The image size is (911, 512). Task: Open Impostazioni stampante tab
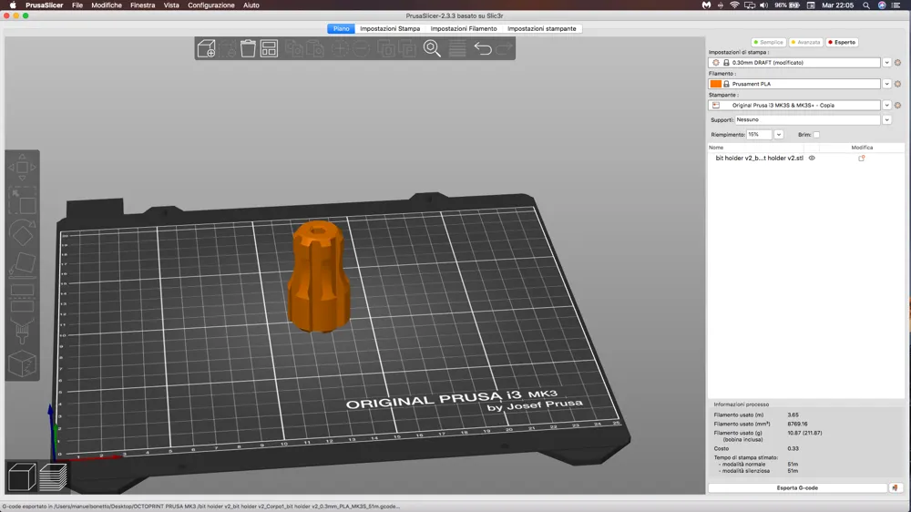click(x=541, y=28)
